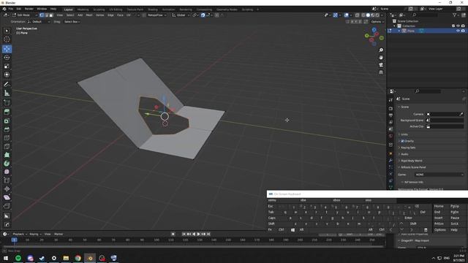This screenshot has height=263, width=468.
Task: Open the Select Box drag dropdown
Action: (x=72, y=22)
